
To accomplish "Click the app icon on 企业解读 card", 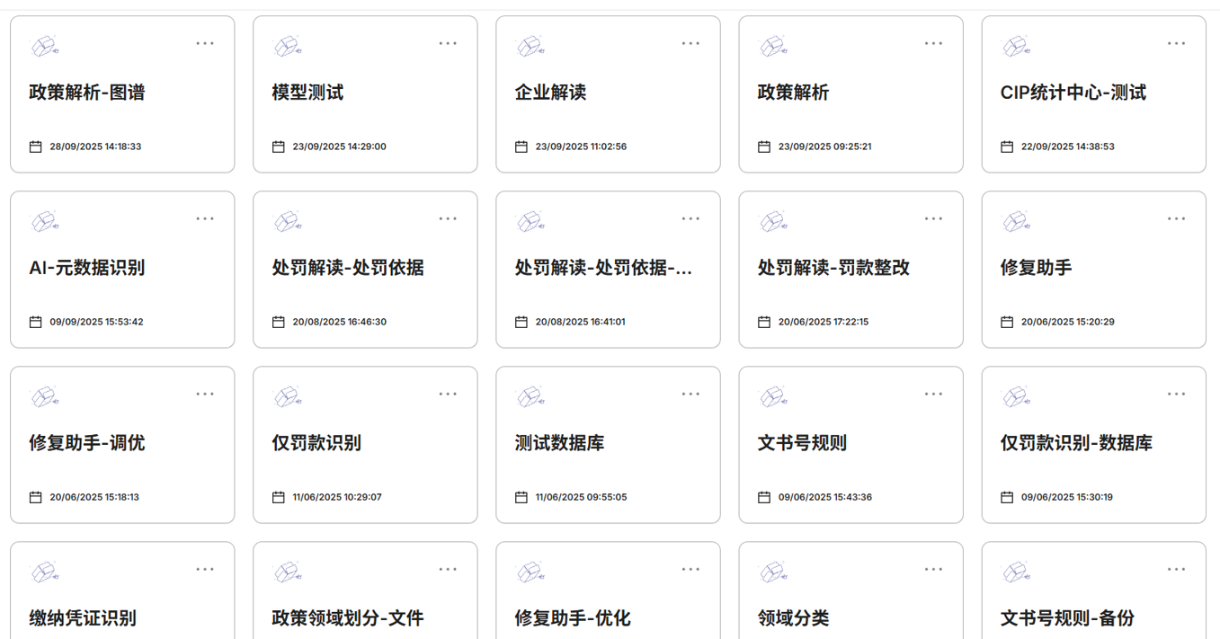I will coord(530,45).
